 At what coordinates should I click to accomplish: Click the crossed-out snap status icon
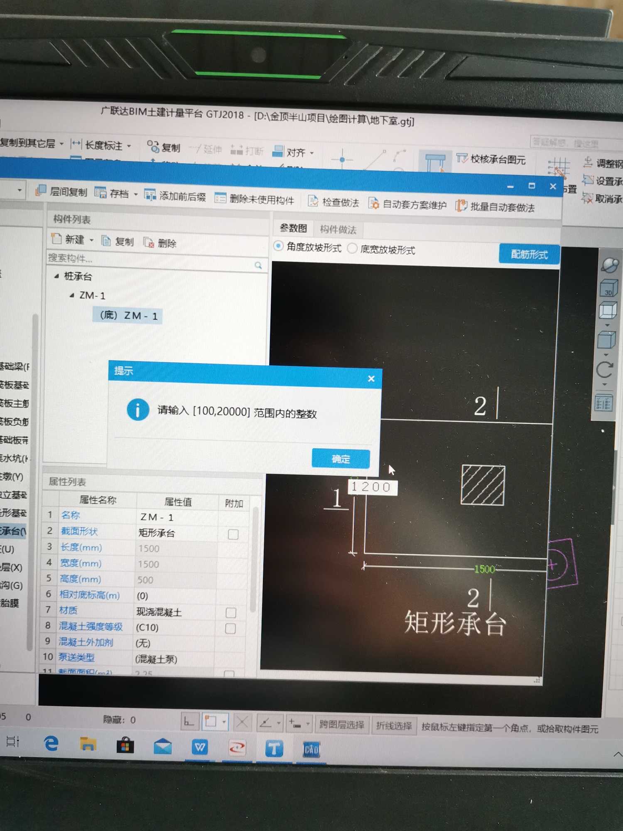(x=242, y=722)
